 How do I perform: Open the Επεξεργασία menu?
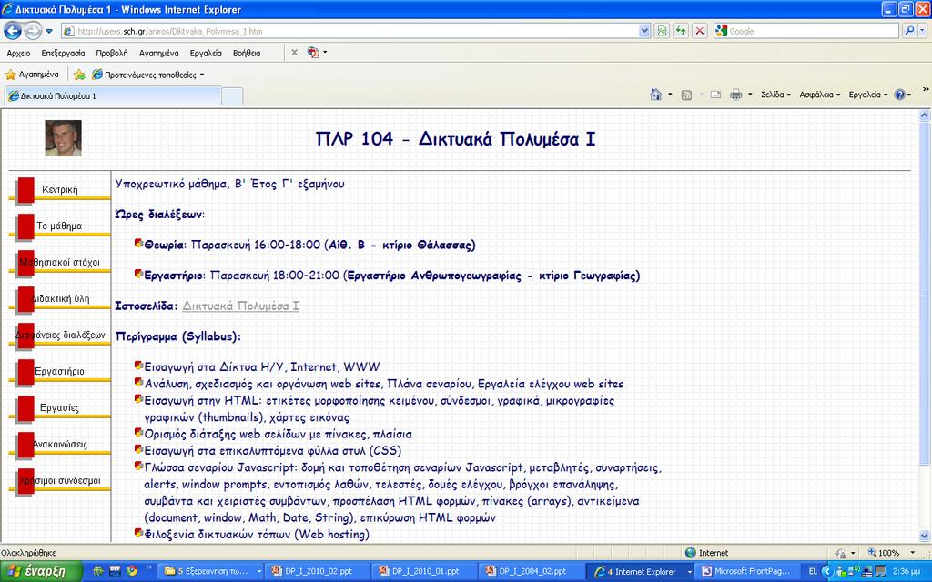pyautogui.click(x=63, y=53)
